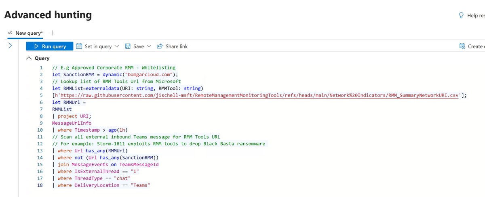The height and width of the screenshot is (197, 485).
Task: Click line number 18 in the gutter
Action: point(40,185)
